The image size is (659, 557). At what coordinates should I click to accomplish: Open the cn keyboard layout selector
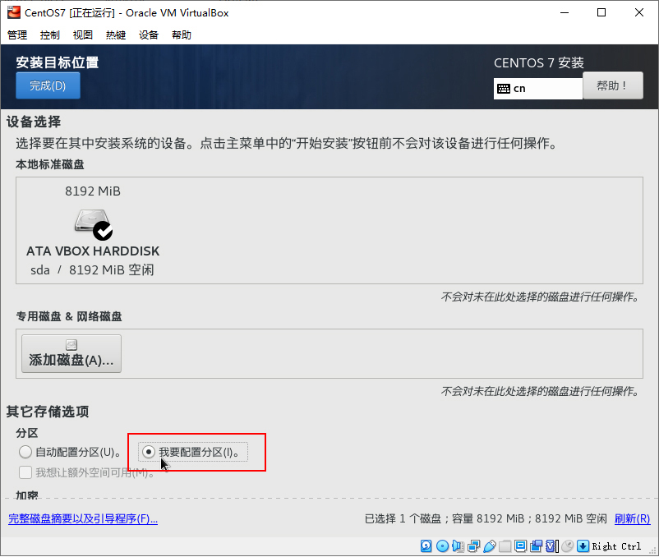(x=537, y=88)
